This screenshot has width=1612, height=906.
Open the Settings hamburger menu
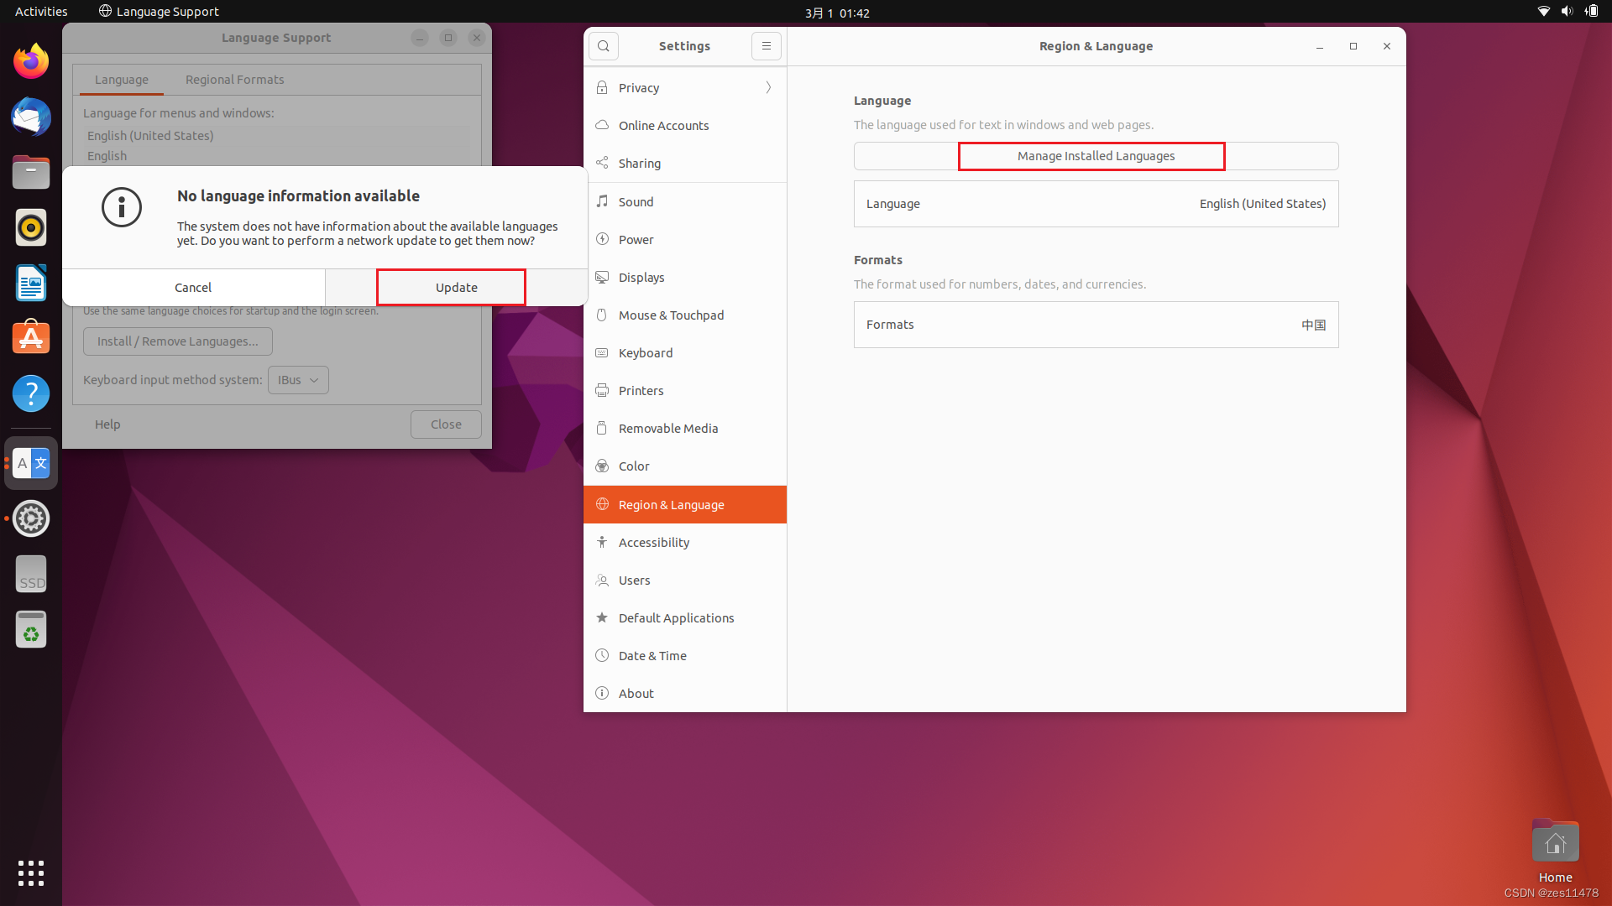point(766,46)
